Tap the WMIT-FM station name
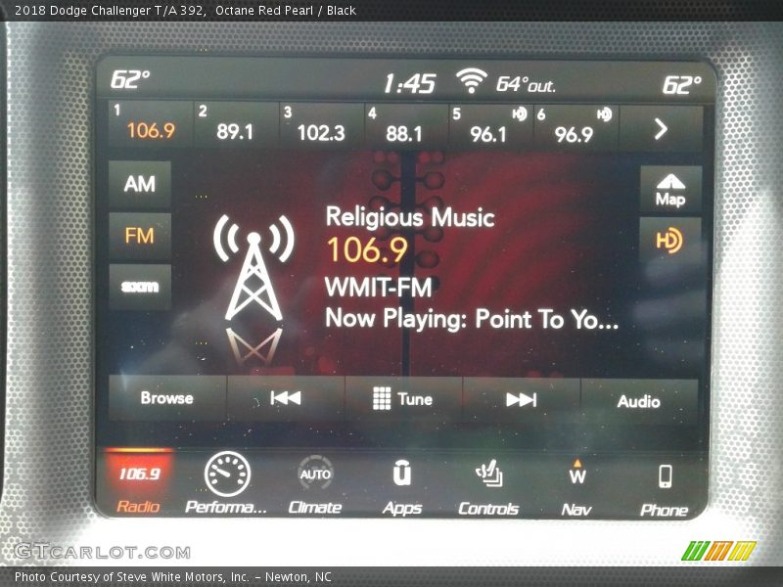783x587 pixels. (379, 288)
